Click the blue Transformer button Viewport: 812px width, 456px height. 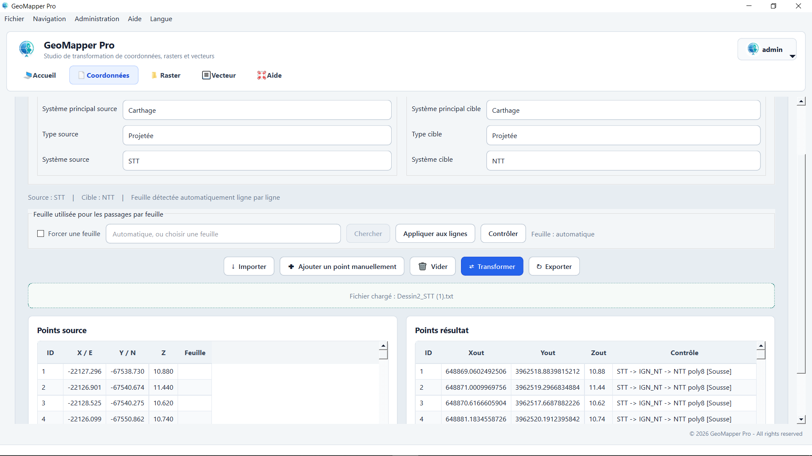pyautogui.click(x=492, y=266)
